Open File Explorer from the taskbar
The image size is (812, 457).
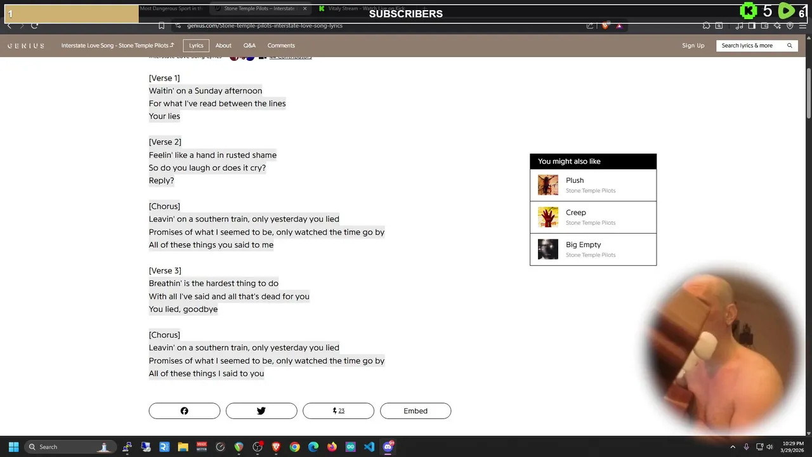(183, 447)
